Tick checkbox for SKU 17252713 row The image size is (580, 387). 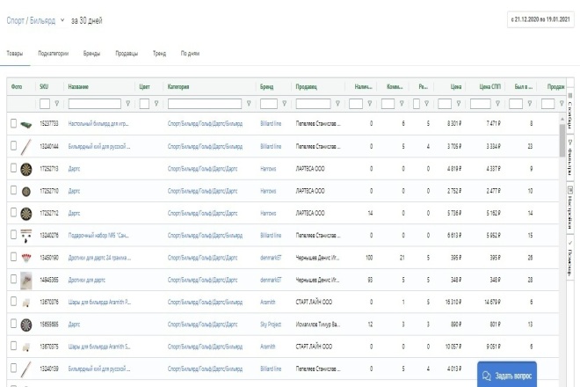click(13, 168)
